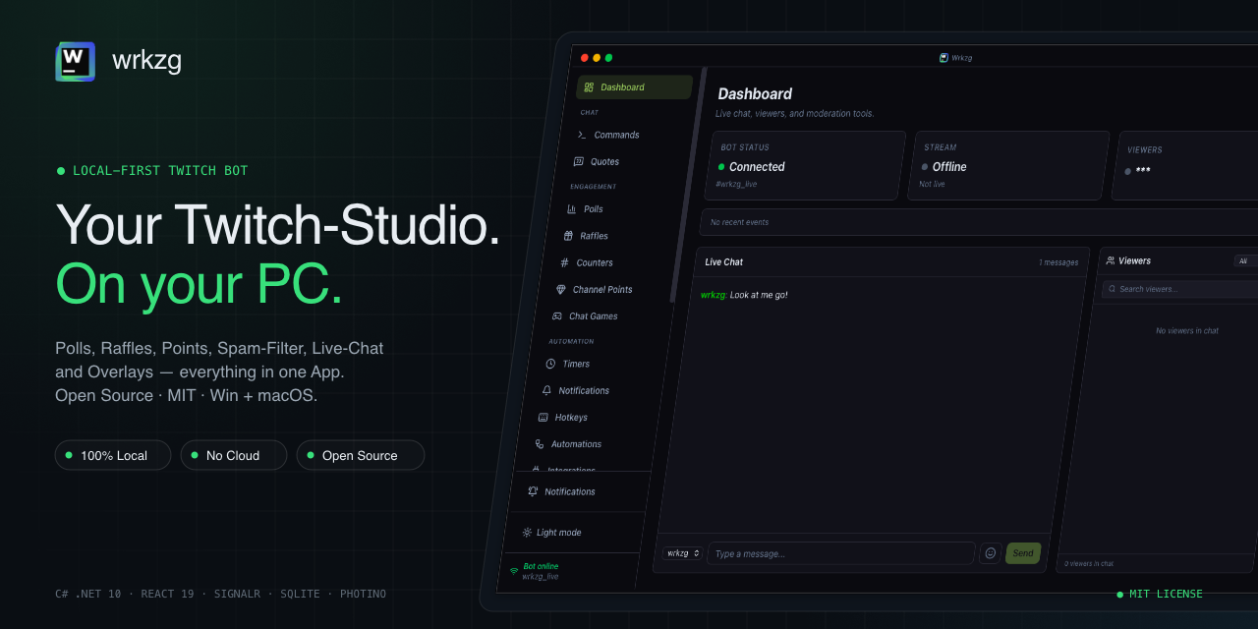
Task: Click the 'No recent events' bar
Action: pos(978,222)
